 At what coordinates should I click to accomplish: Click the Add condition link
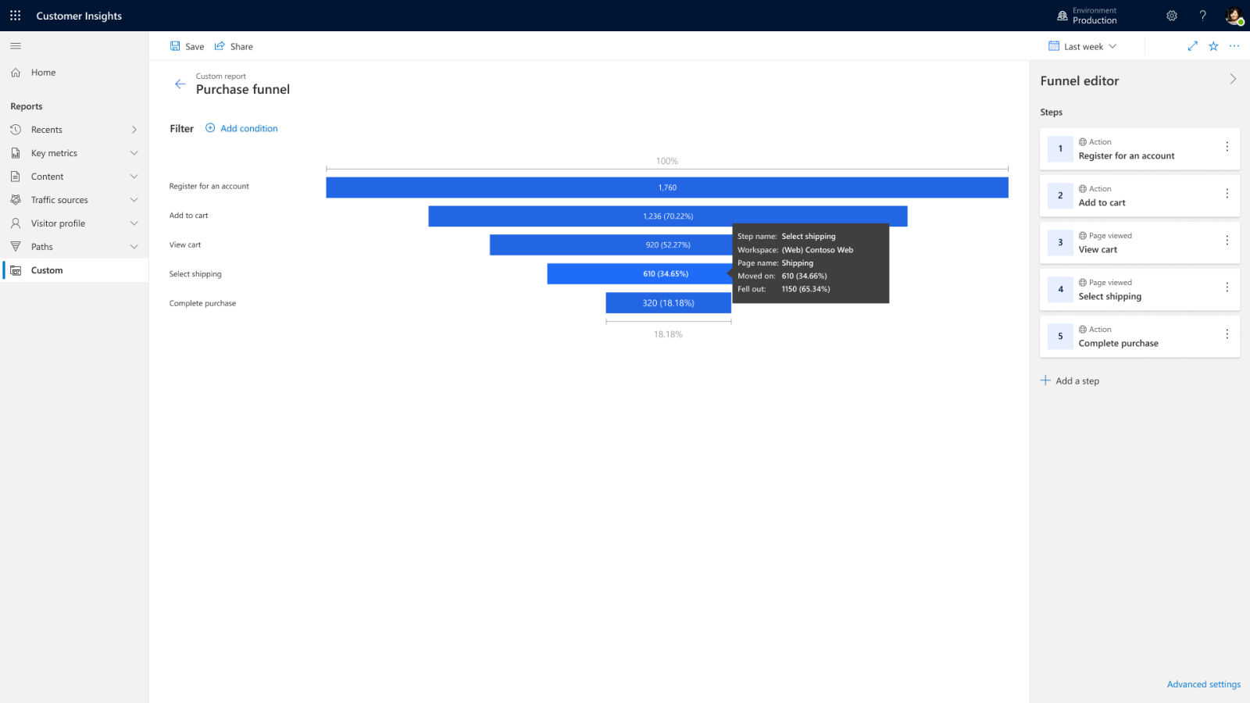coord(249,129)
